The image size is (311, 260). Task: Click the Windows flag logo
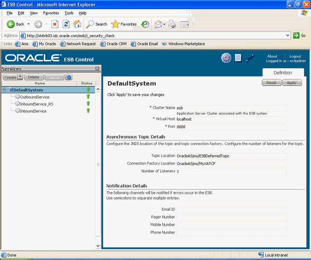pos(305,13)
